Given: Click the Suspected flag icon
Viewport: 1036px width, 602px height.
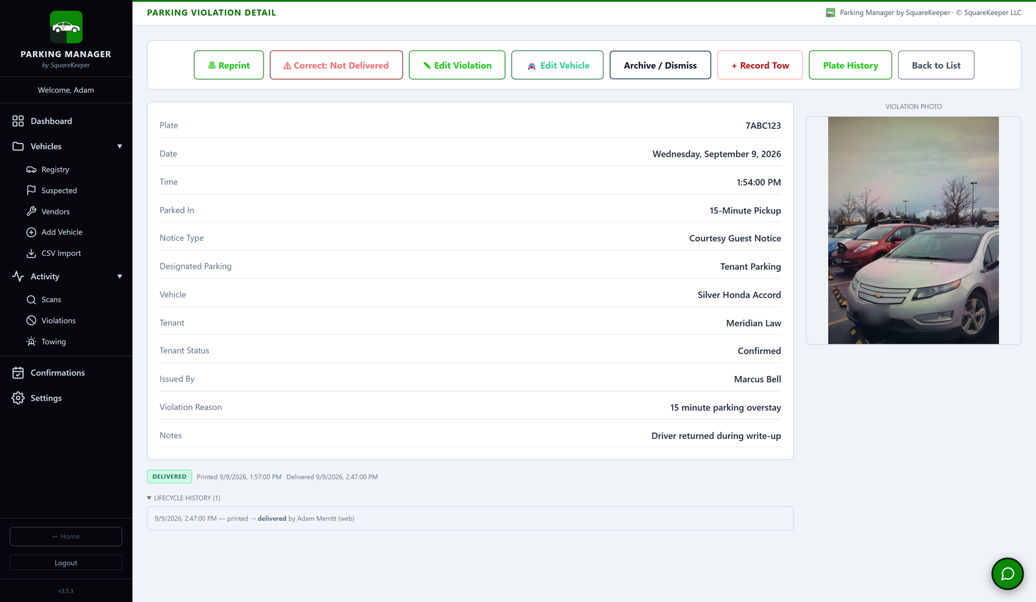Looking at the screenshot, I should [x=31, y=190].
